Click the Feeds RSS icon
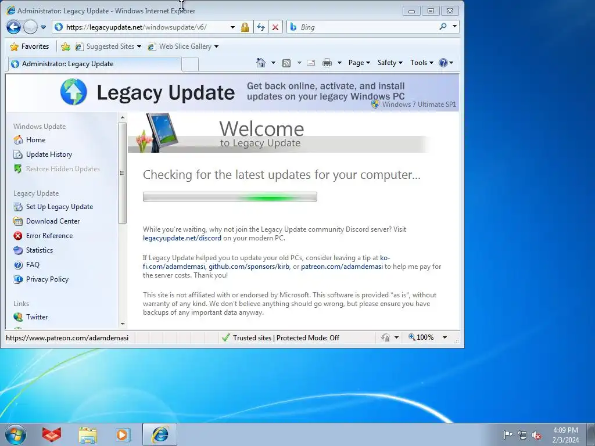The height and width of the screenshot is (446, 595). tap(286, 63)
